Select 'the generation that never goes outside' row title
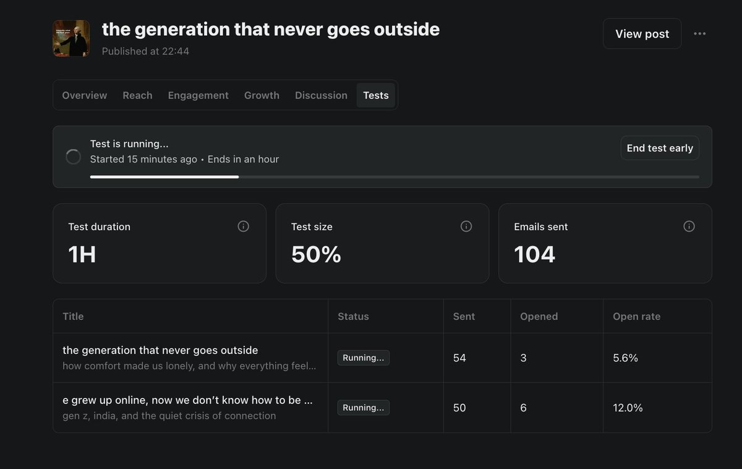The image size is (742, 469). (160, 350)
